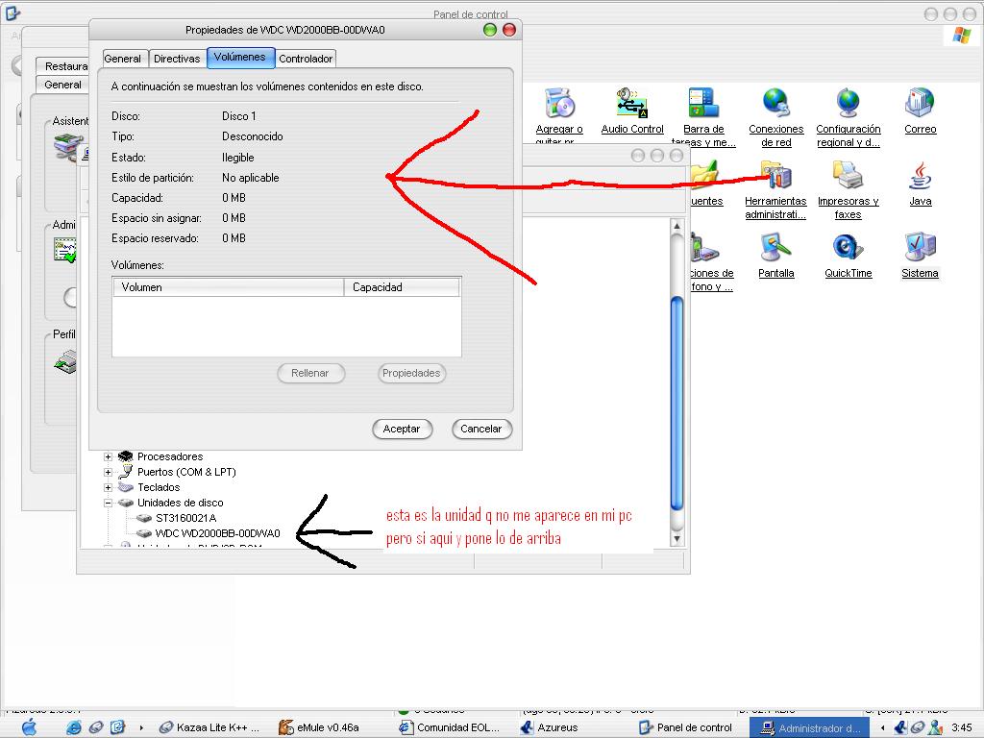Open Agregar o quitar programas in Control Panel
This screenshot has width=984, height=738.
[559, 116]
